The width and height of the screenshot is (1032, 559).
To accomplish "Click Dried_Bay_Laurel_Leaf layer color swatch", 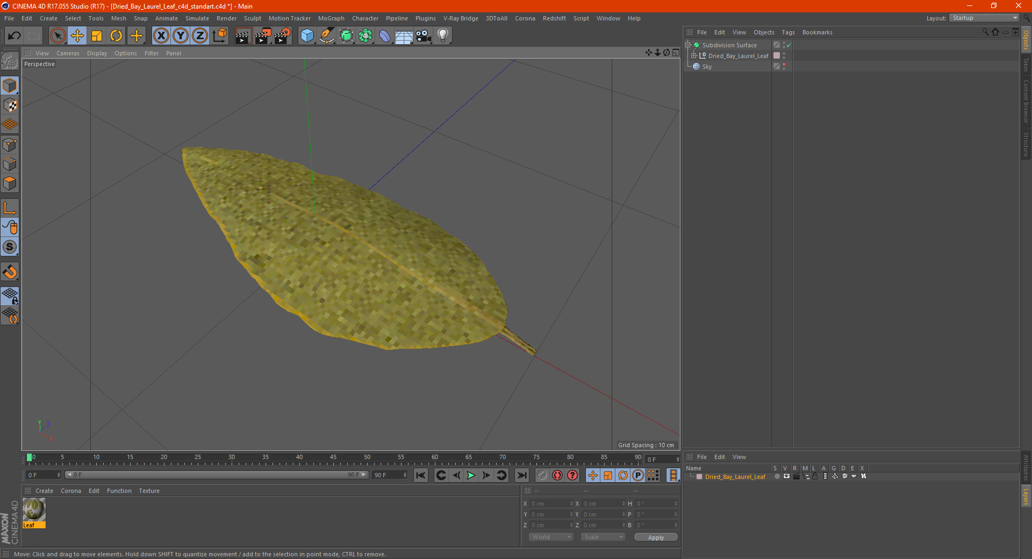I will pos(776,56).
